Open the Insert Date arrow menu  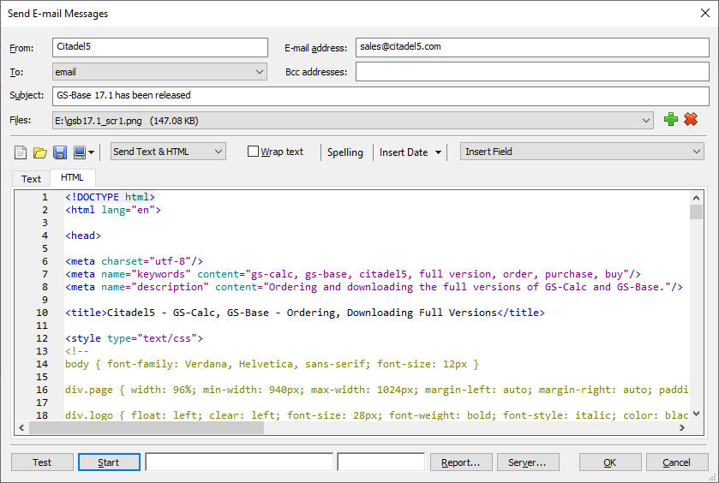coord(439,152)
